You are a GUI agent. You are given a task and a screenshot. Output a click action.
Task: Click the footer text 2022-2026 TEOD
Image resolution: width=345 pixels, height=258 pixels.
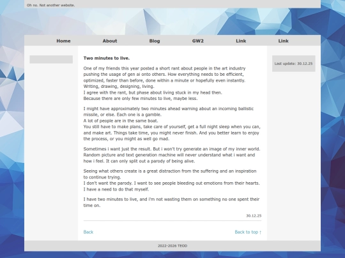coord(172,246)
